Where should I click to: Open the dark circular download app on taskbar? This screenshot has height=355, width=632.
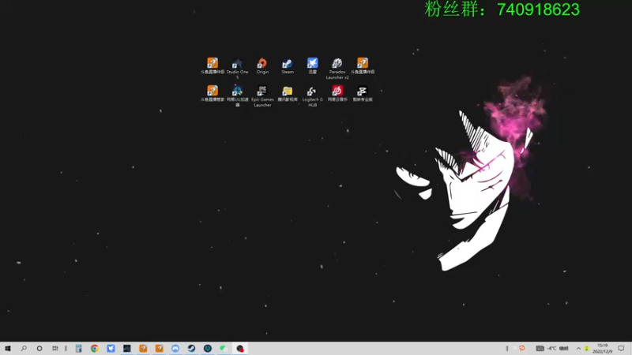[x=208, y=349]
